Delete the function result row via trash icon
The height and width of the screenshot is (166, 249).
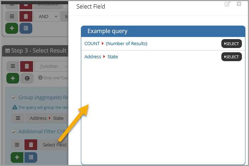click(27, 66)
